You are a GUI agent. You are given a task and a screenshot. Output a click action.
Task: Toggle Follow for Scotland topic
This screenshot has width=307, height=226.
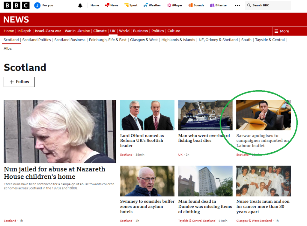pyautogui.click(x=19, y=82)
